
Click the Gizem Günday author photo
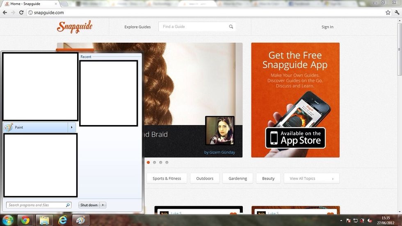point(220,131)
